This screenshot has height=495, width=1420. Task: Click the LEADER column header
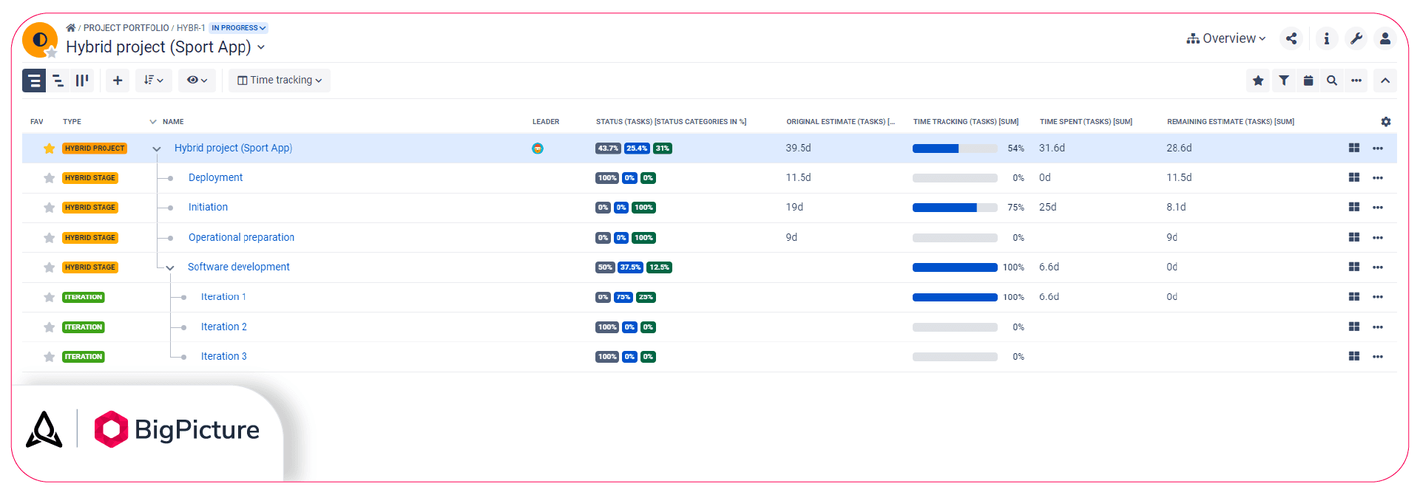(x=546, y=122)
